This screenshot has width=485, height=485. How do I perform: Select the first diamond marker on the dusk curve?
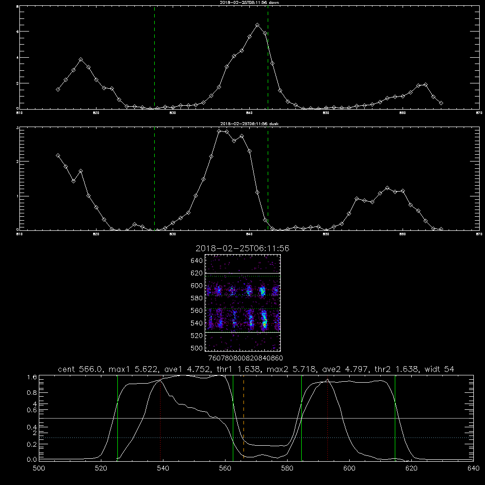tap(58, 156)
